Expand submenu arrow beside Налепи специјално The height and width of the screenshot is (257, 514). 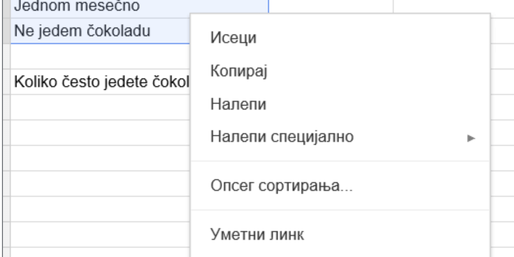[x=471, y=138]
